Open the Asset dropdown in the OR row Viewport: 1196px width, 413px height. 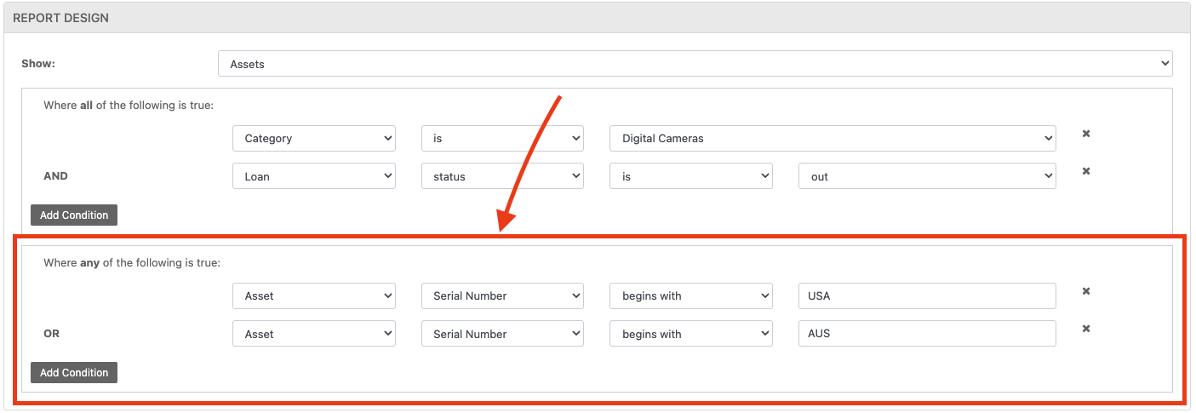(313, 334)
